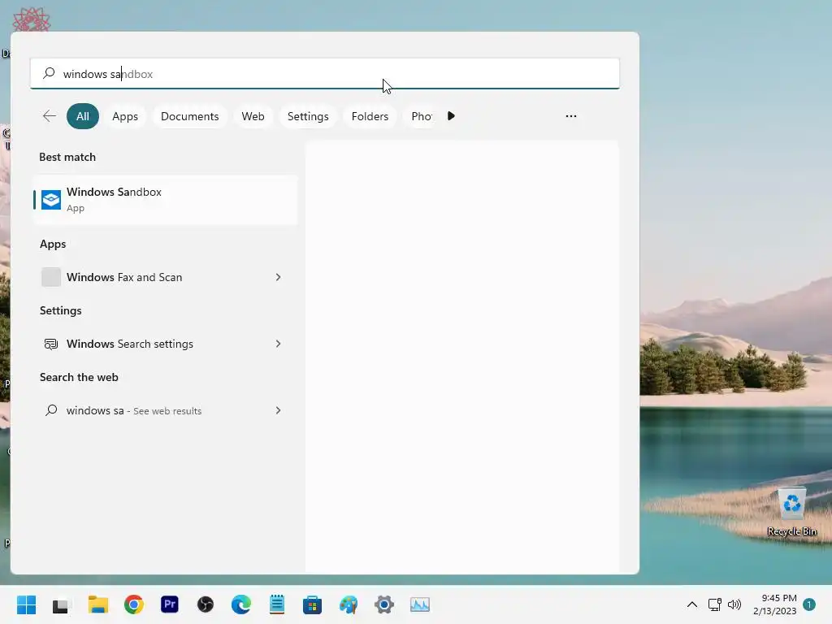832x624 pixels.
Task: Open the three-dot options menu
Action: (x=571, y=116)
